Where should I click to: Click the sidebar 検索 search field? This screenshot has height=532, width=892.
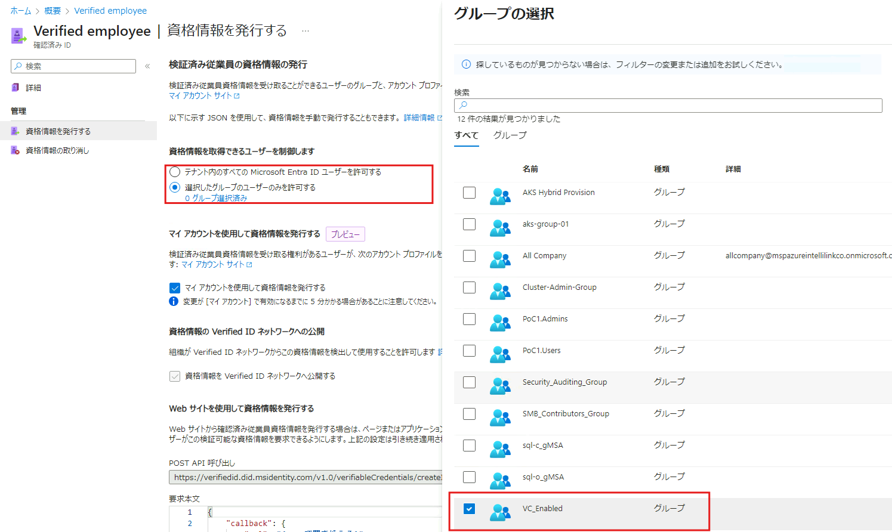pyautogui.click(x=73, y=66)
